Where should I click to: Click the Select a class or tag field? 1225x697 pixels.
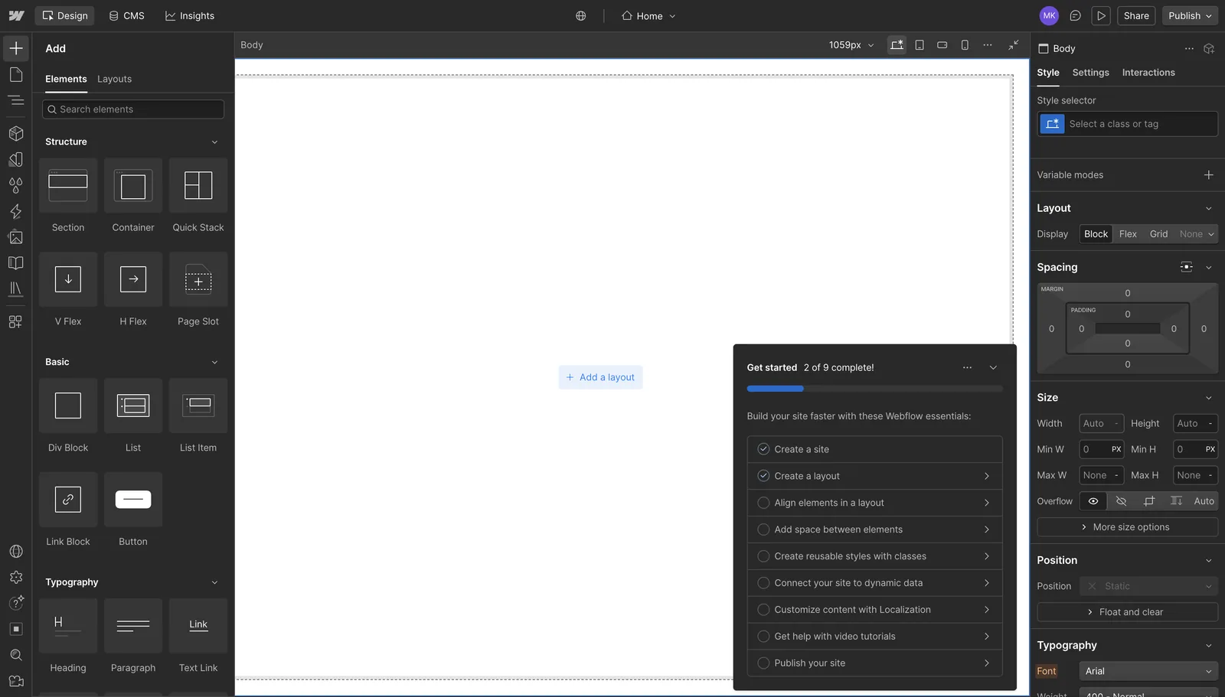[x=1127, y=124]
